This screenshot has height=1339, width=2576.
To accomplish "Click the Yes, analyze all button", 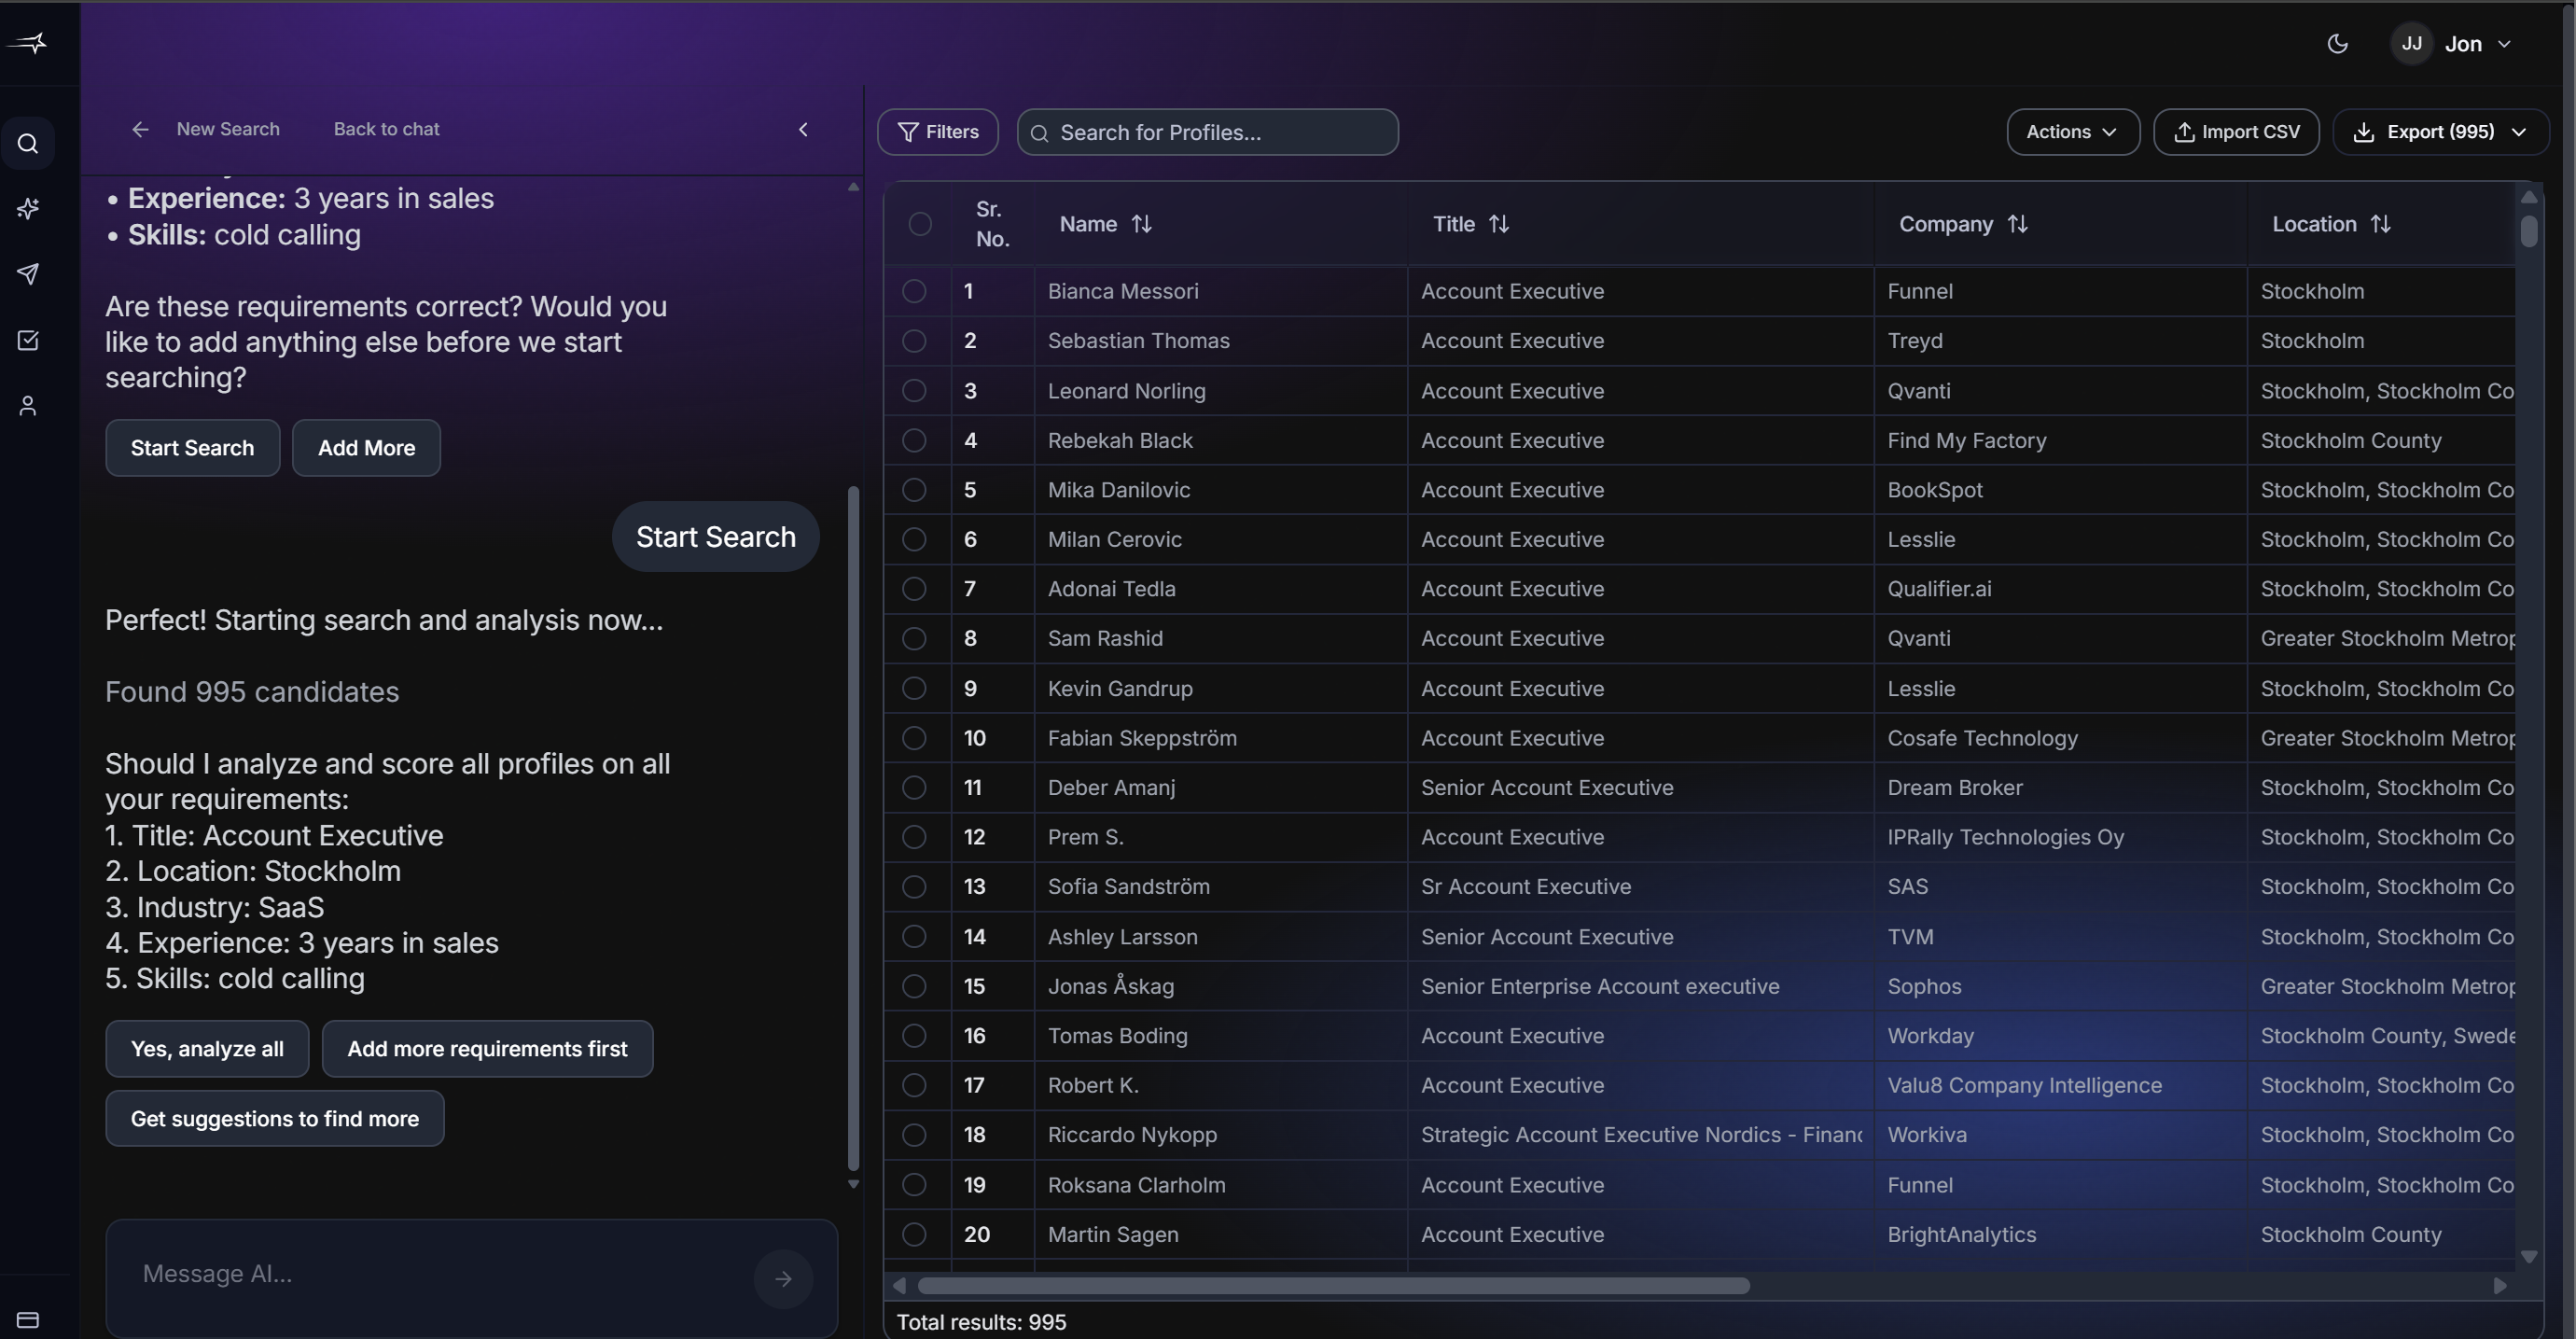I will click(207, 1049).
